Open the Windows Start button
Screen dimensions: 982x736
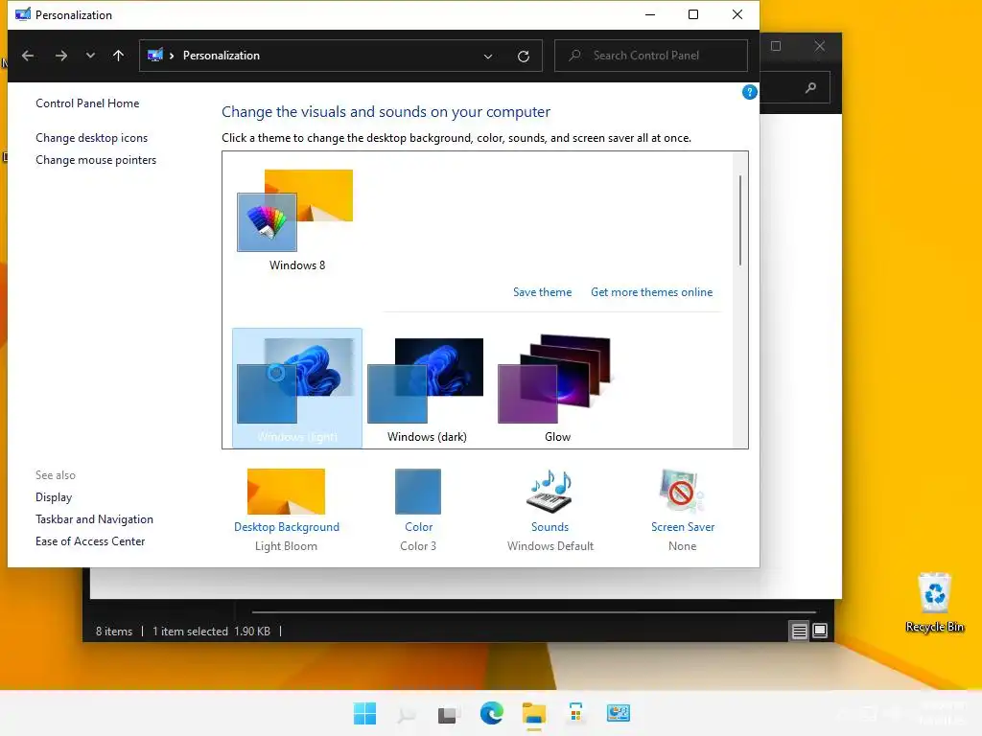(x=364, y=713)
